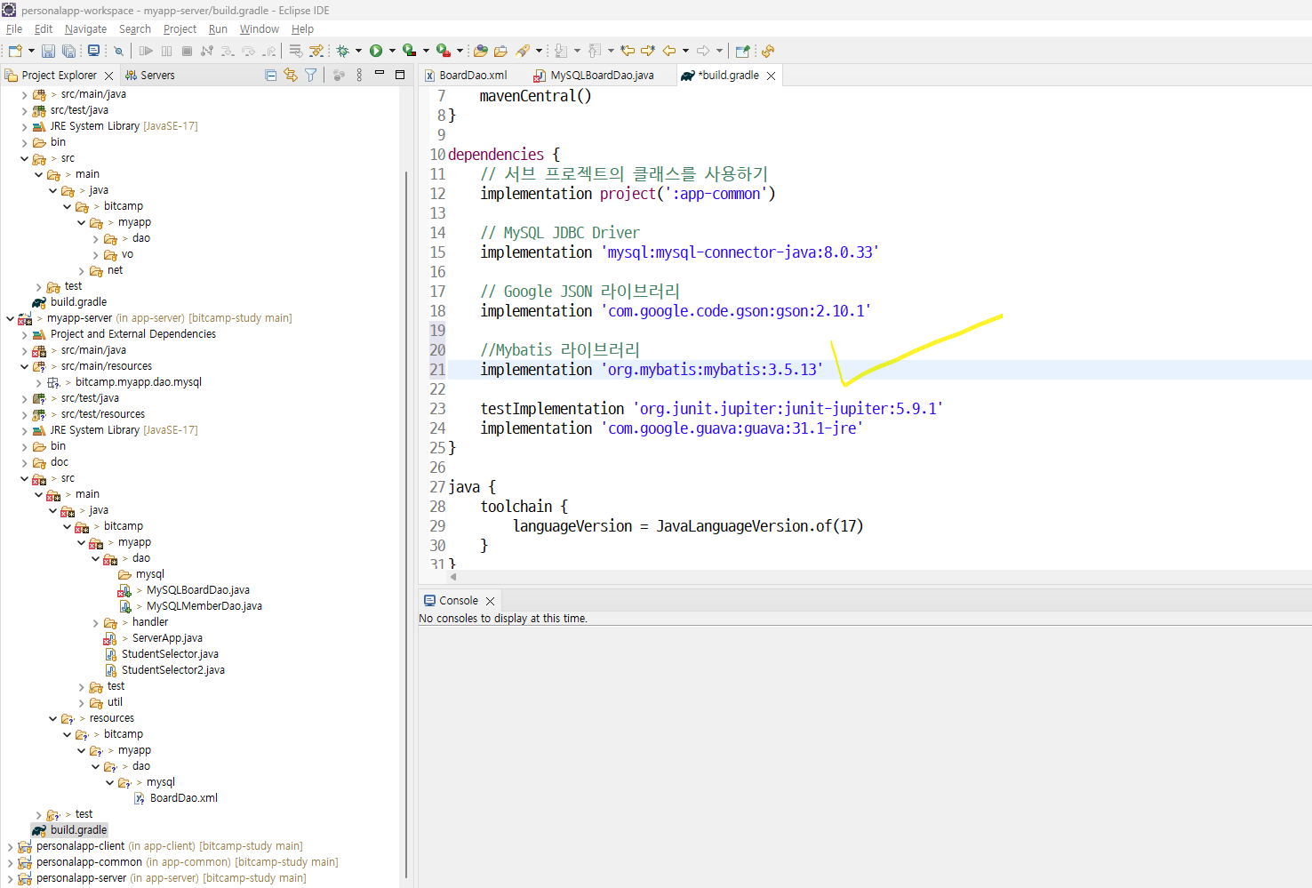The image size is (1312, 888).
Task: Toggle Step Filters debug icon
Action: pyautogui.click(x=316, y=51)
